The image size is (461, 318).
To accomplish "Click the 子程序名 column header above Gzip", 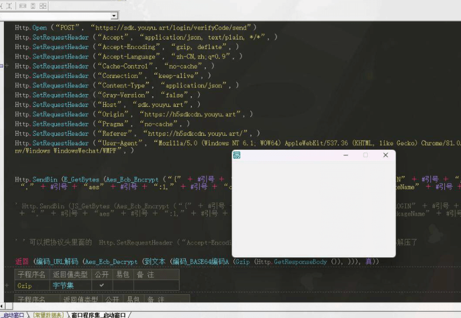I will 31,275.
